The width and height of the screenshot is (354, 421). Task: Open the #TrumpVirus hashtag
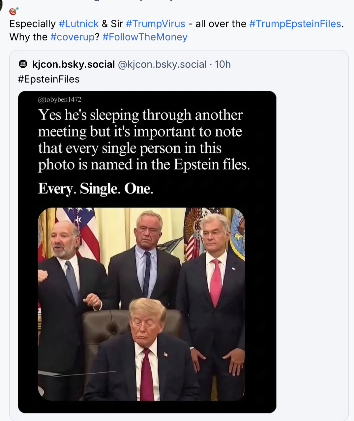[x=155, y=24]
